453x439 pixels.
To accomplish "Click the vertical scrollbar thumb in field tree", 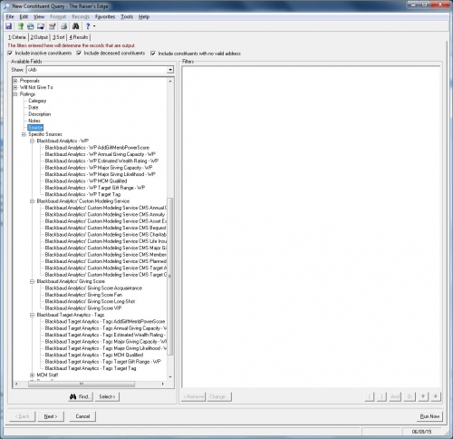I will [170, 277].
